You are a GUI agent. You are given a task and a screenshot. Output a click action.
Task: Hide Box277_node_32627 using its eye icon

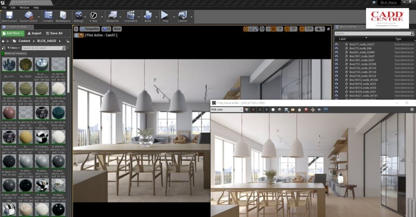(x=336, y=44)
